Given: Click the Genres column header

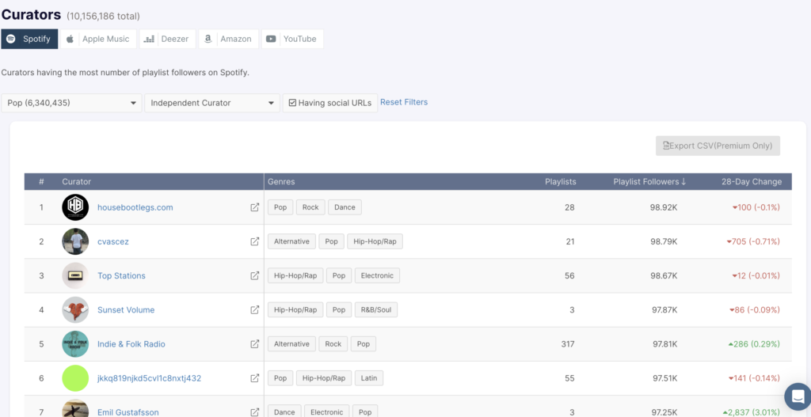Looking at the screenshot, I should coord(281,181).
